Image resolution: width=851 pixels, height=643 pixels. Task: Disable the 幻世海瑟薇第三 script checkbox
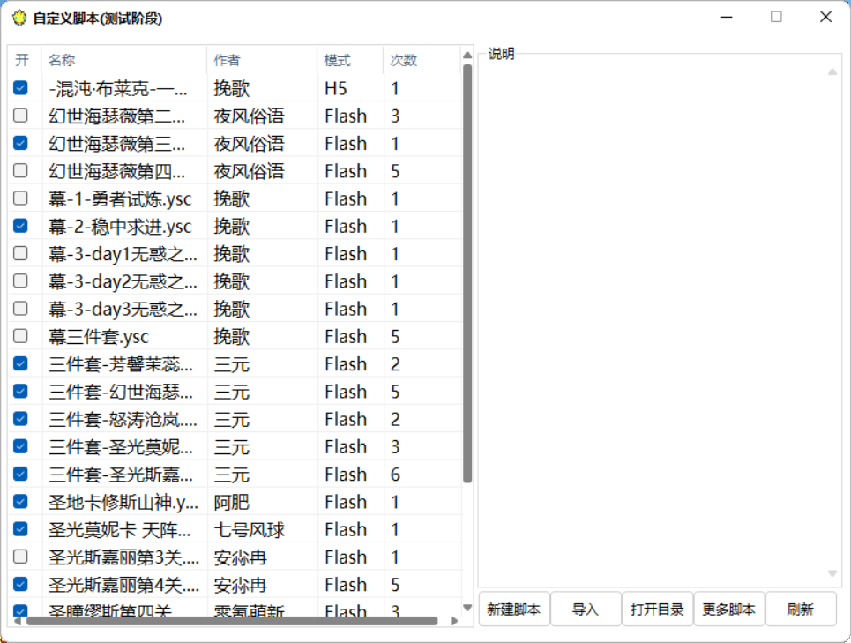tap(20, 143)
